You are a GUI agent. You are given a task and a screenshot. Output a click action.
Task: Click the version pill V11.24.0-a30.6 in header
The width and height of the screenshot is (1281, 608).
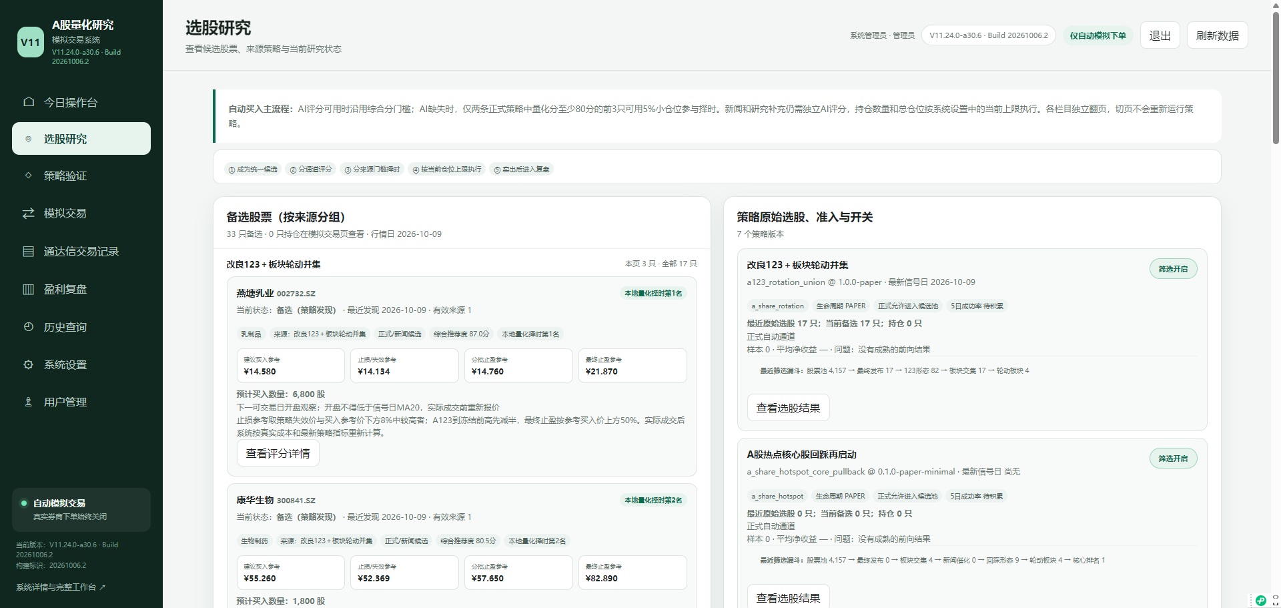click(988, 35)
